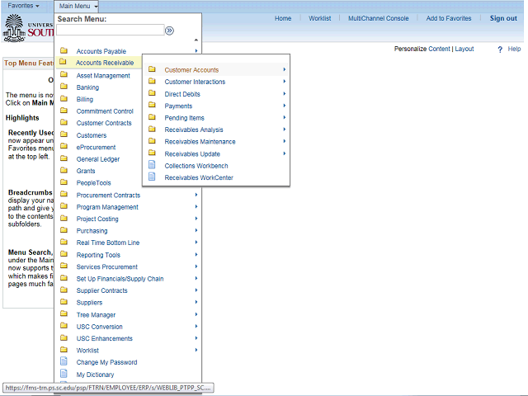Click folder icon next to General Ledger
Screen dimensions: 528x396
(64, 159)
